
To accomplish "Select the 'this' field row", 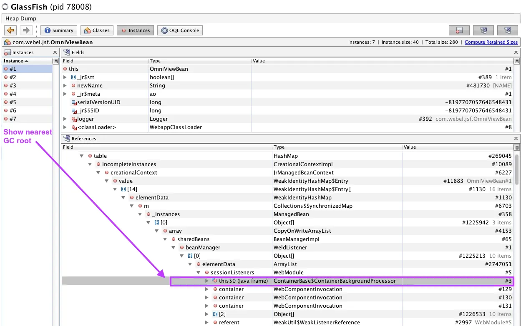I will pos(287,69).
